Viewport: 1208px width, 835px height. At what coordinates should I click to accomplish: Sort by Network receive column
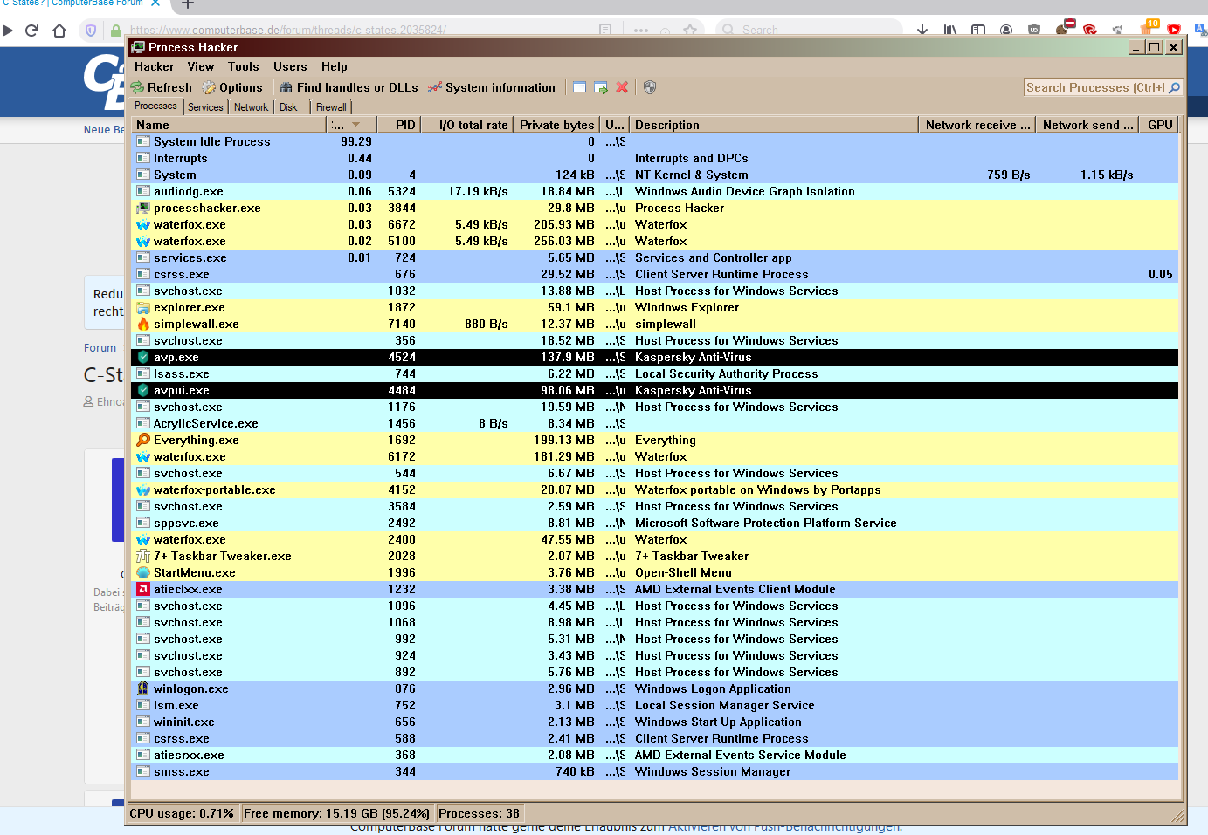pyautogui.click(x=977, y=125)
